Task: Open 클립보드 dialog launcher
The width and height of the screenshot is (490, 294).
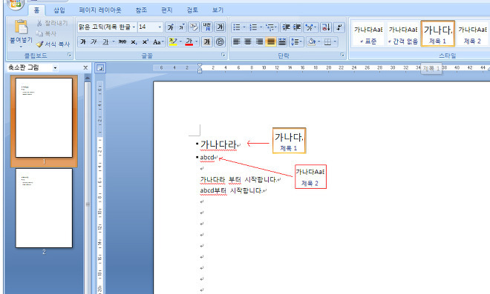Action: 69,55
